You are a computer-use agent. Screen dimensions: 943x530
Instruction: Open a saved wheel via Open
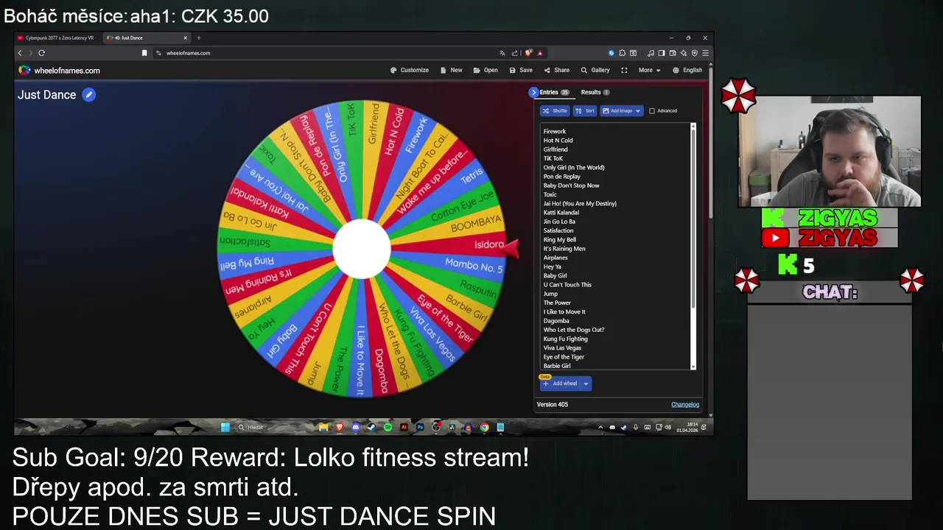click(485, 70)
